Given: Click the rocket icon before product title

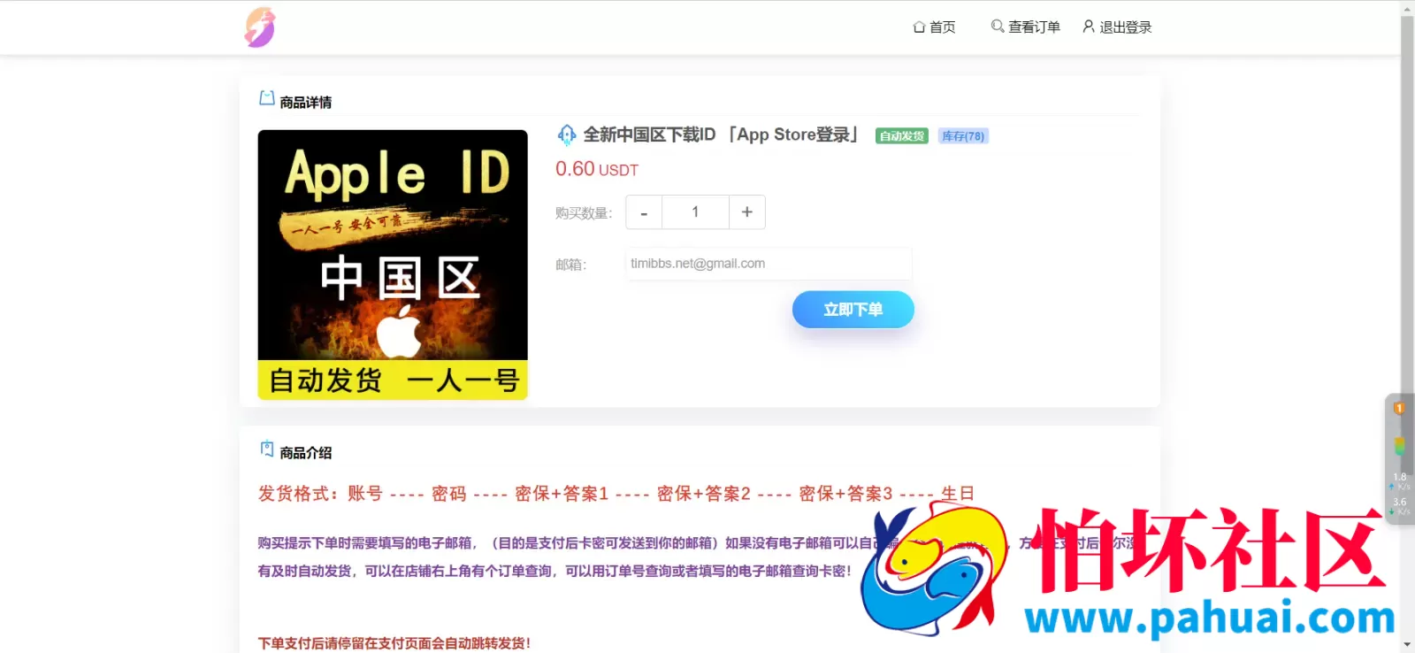Looking at the screenshot, I should (566, 135).
